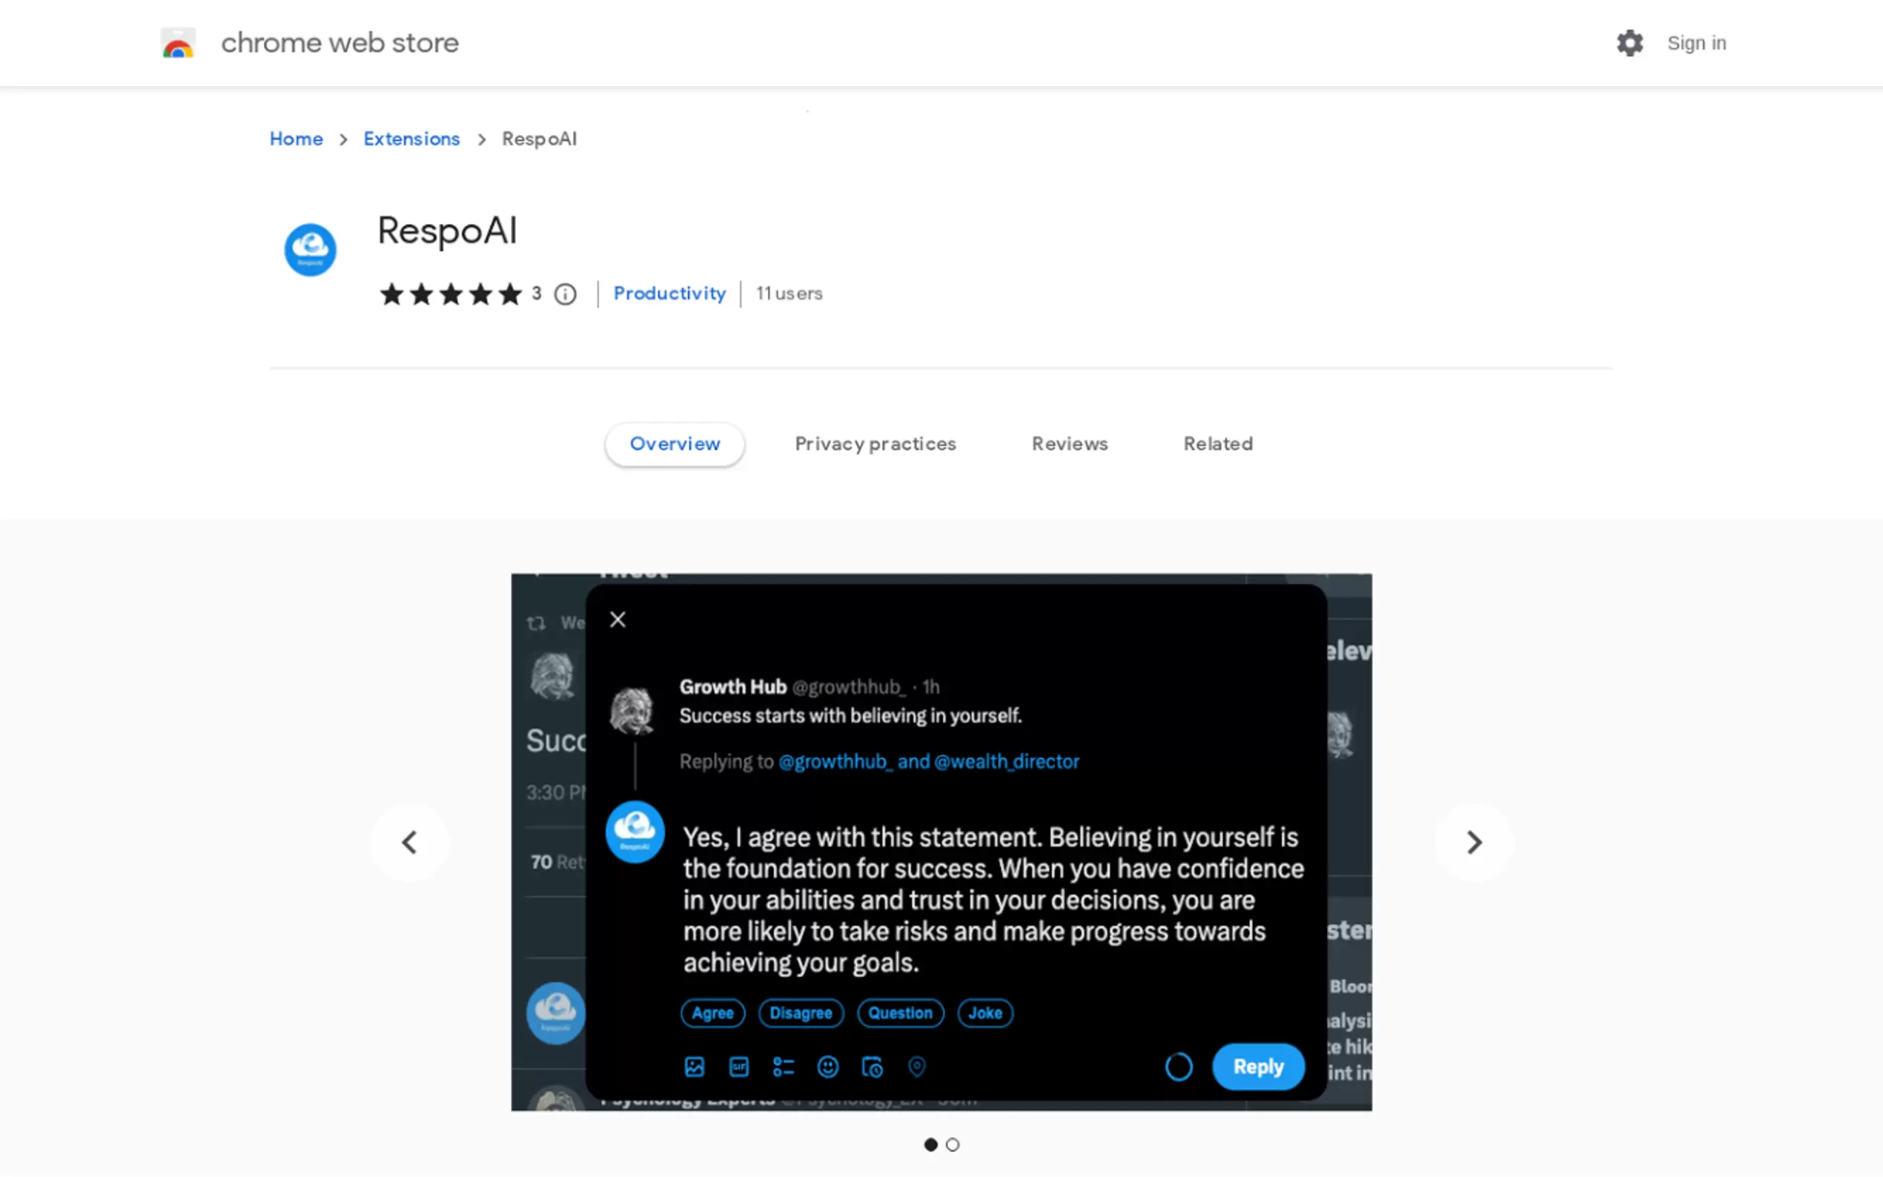Click the blue Reply button
This screenshot has width=1883, height=1177.
coord(1258,1067)
